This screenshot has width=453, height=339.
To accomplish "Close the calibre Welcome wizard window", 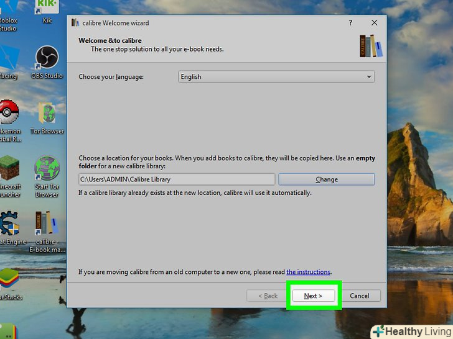I will click(x=374, y=22).
